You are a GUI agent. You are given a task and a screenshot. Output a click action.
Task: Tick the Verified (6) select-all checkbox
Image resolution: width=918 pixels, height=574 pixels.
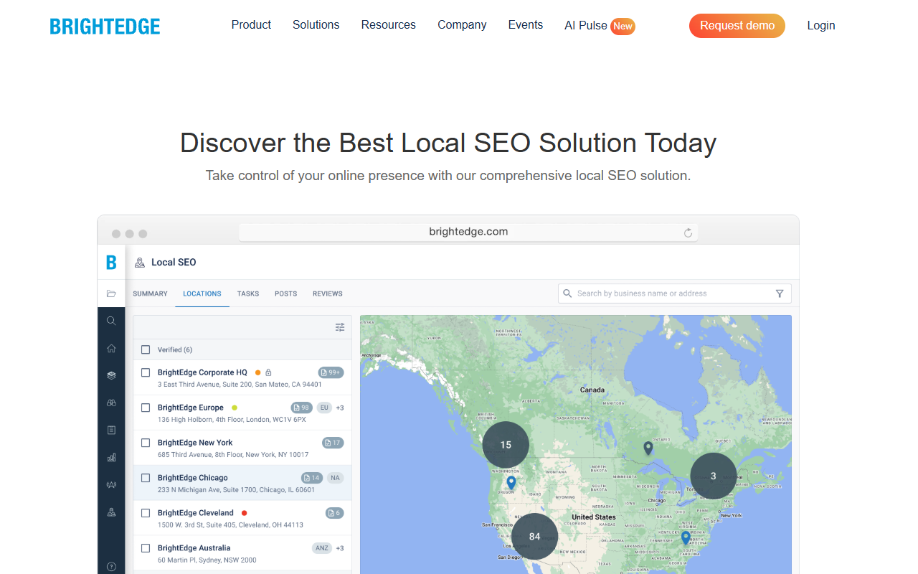coord(146,350)
